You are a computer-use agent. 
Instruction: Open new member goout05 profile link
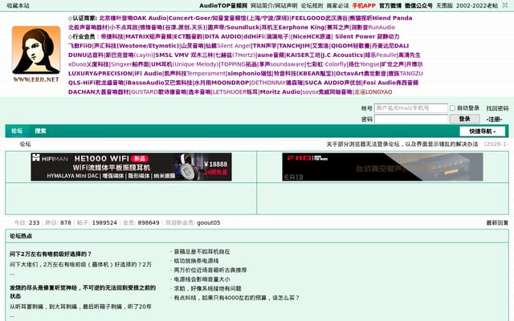pos(209,223)
